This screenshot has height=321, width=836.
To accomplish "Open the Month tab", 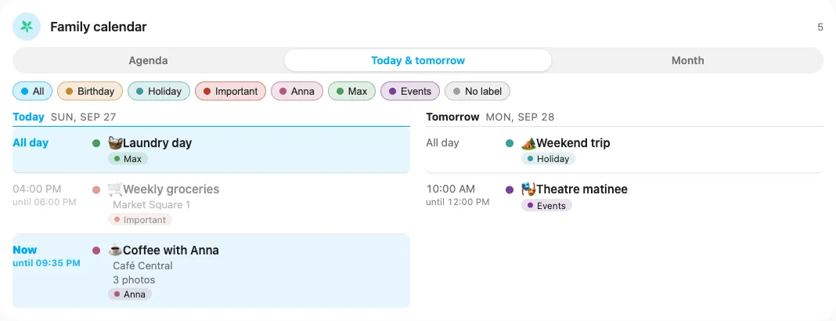I will 688,60.
